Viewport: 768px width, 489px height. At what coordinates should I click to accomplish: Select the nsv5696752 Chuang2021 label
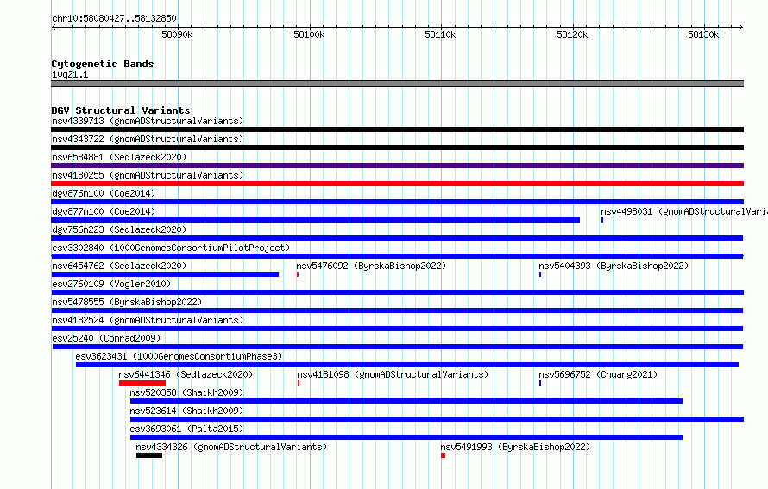[x=598, y=374]
